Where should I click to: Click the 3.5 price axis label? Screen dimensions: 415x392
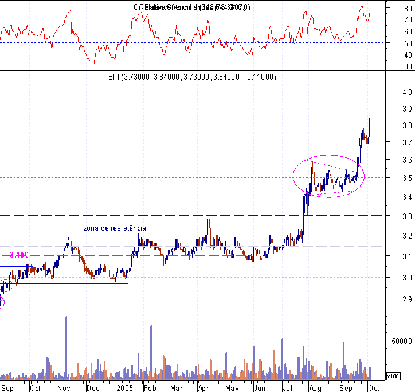(407, 178)
